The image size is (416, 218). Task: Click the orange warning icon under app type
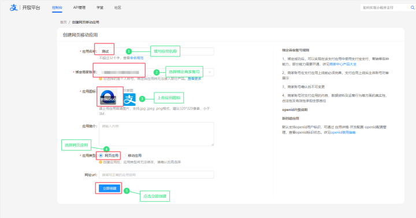(x=101, y=162)
